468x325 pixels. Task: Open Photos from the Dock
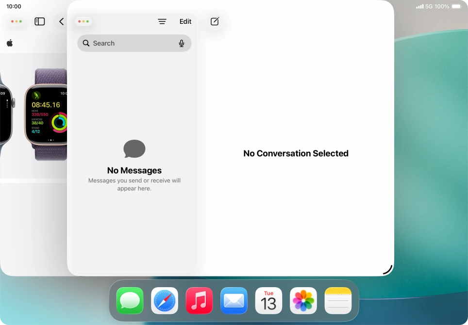point(303,301)
